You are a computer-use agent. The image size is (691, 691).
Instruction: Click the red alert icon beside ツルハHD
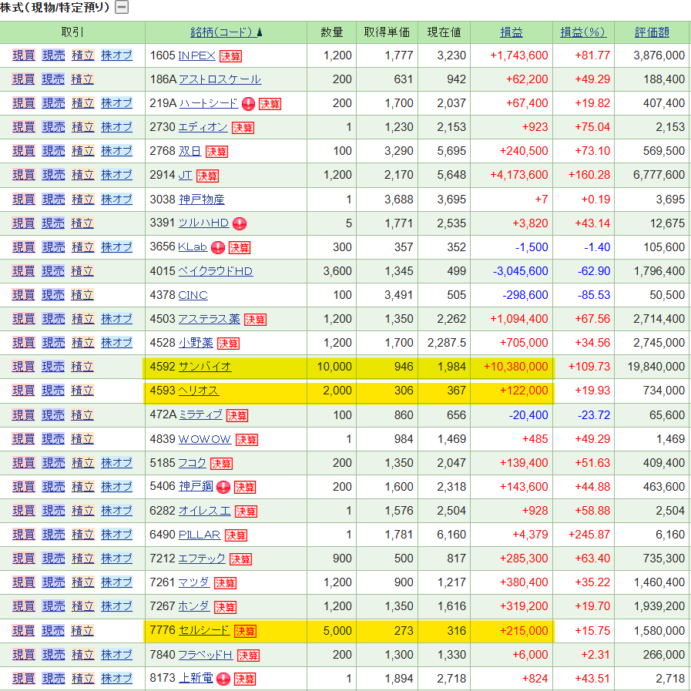(x=239, y=223)
